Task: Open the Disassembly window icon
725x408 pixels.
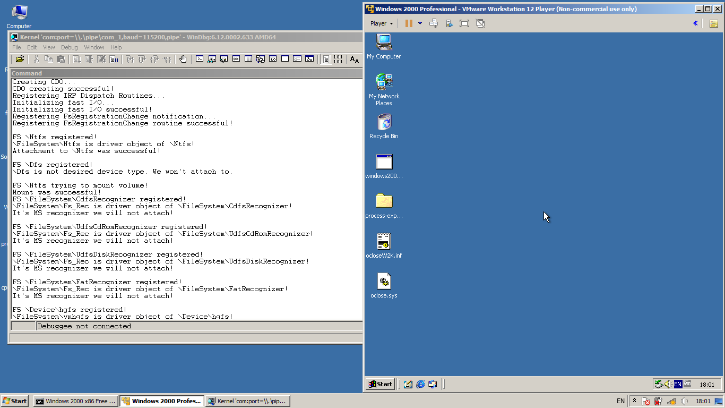Action: (273, 59)
